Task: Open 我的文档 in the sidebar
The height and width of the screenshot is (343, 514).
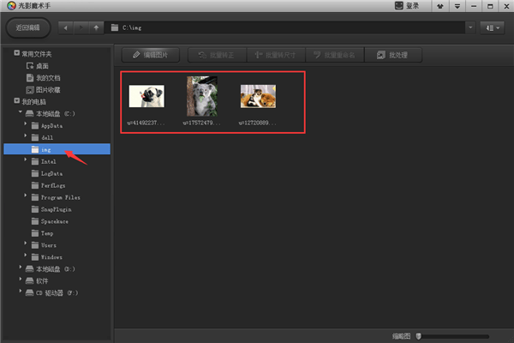Action: pos(46,78)
